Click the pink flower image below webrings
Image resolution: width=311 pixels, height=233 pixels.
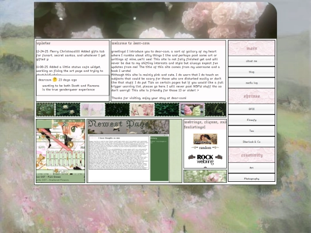205,176
